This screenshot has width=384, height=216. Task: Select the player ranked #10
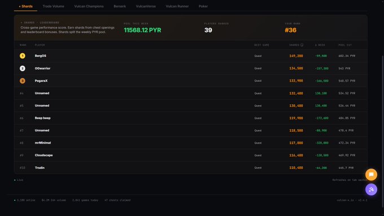[x=40, y=167]
